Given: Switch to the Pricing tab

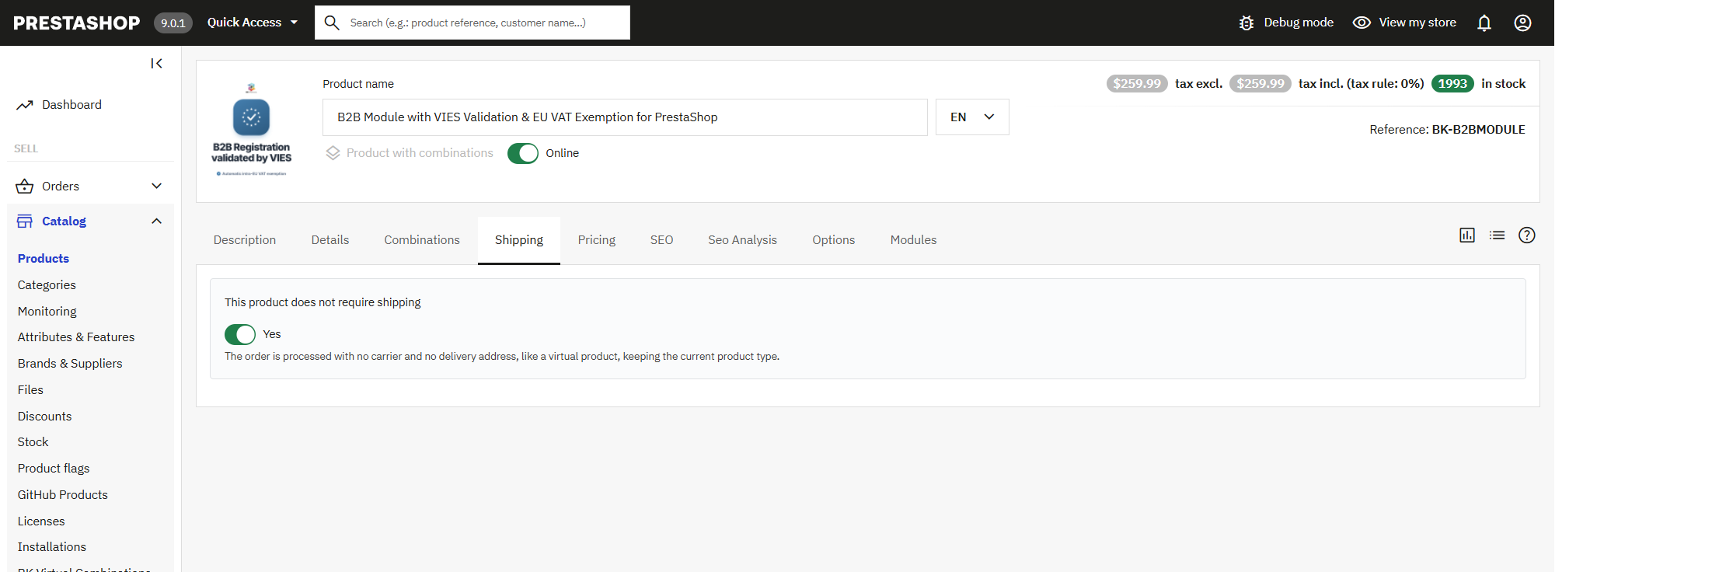Looking at the screenshot, I should click(x=597, y=240).
